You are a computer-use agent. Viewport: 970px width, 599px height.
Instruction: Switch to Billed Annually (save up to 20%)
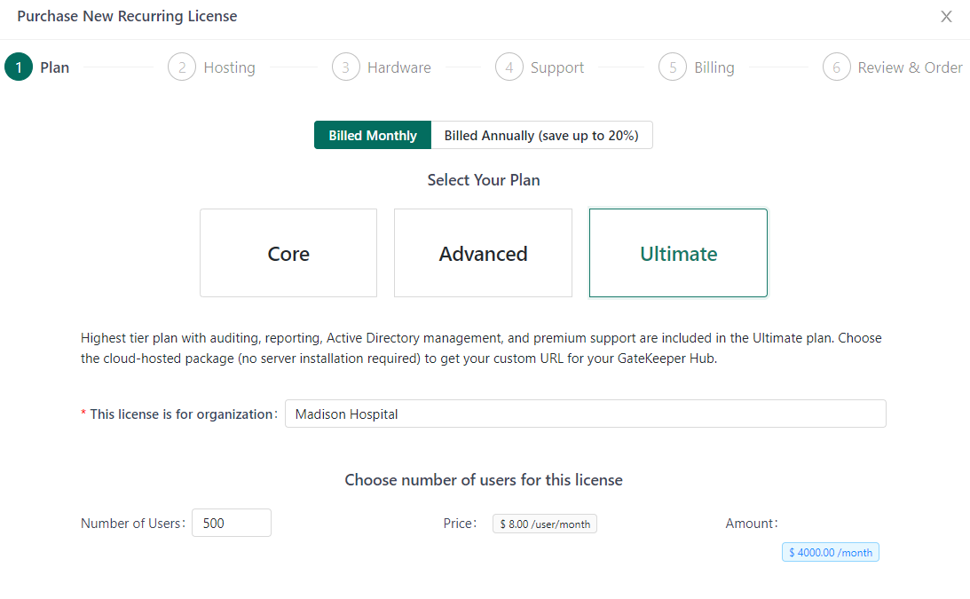(541, 136)
